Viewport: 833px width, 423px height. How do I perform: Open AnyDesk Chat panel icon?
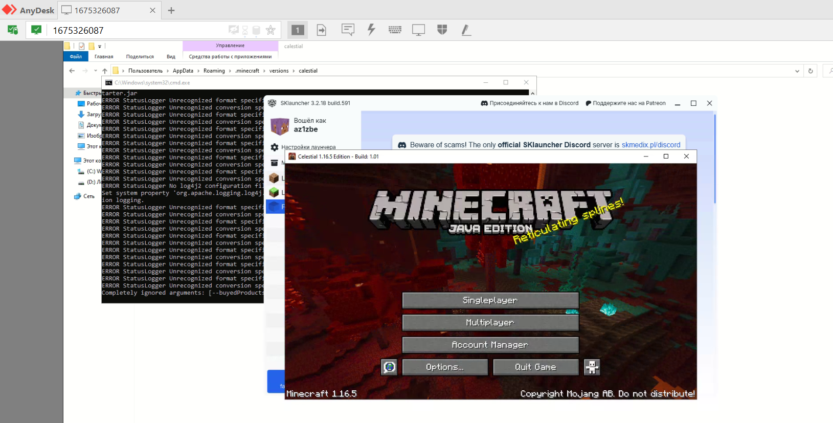pos(348,30)
